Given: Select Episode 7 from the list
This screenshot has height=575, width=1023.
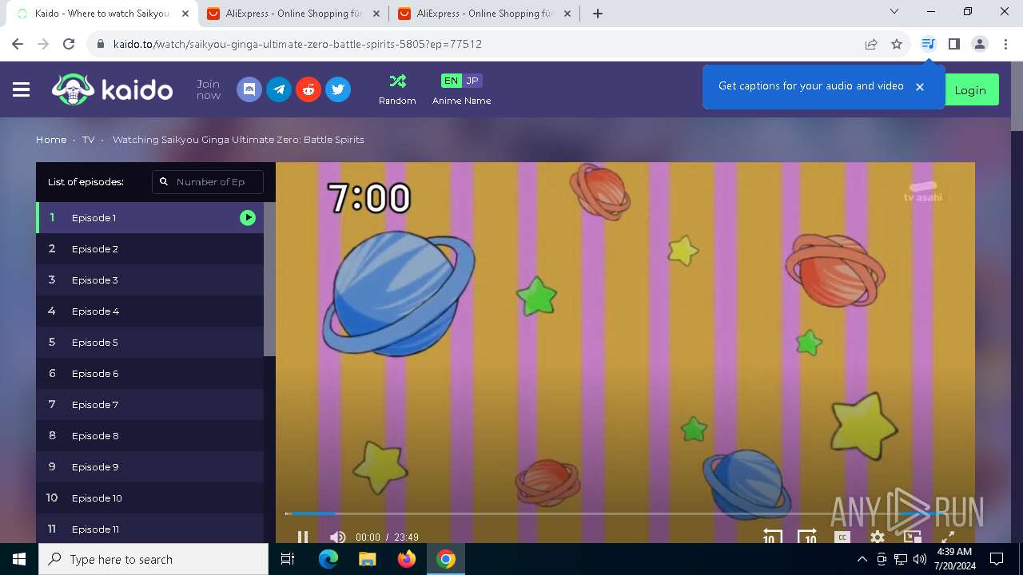Looking at the screenshot, I should click(x=149, y=404).
